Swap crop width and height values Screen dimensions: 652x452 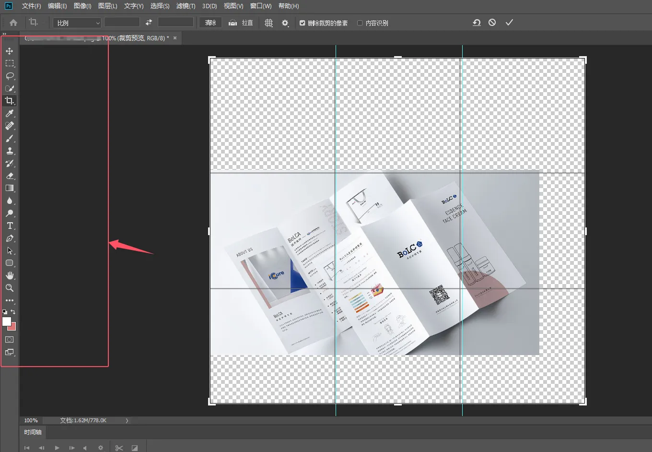[x=149, y=23]
